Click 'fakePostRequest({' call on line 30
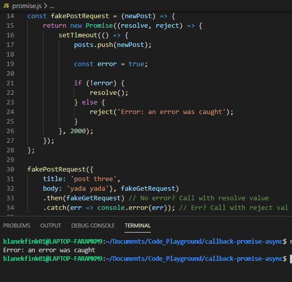The width and height of the screenshot is (292, 282). pos(60,170)
